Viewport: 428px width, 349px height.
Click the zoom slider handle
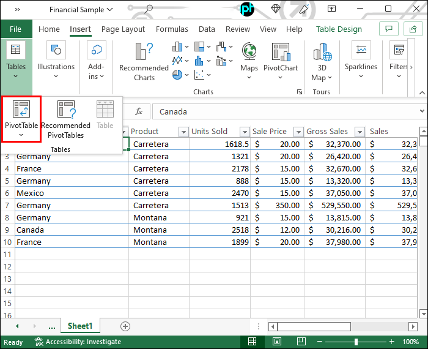356,342
